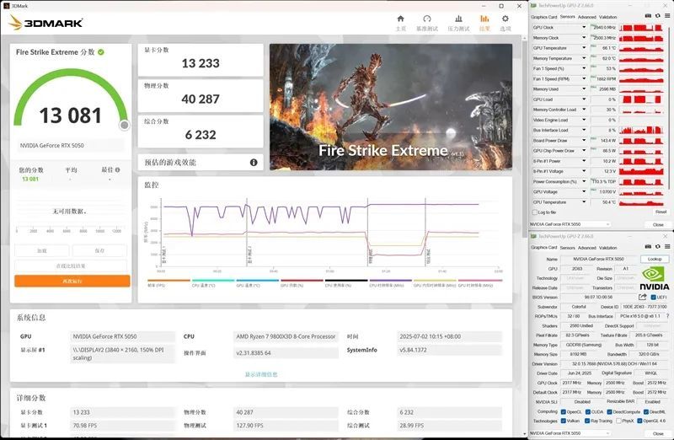Click the info icon beside 预估的游戏效能
The height and width of the screenshot is (440, 674).
tap(254, 162)
